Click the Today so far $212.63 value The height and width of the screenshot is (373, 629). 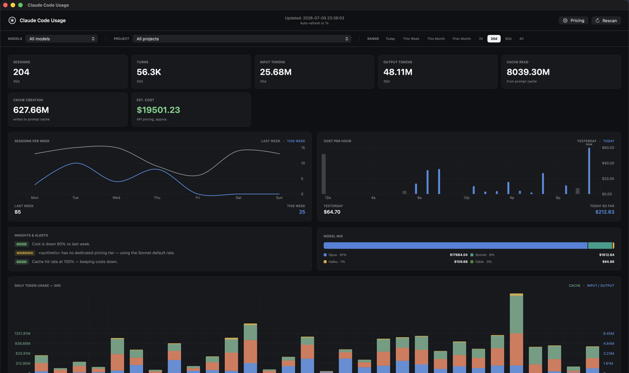[605, 212]
